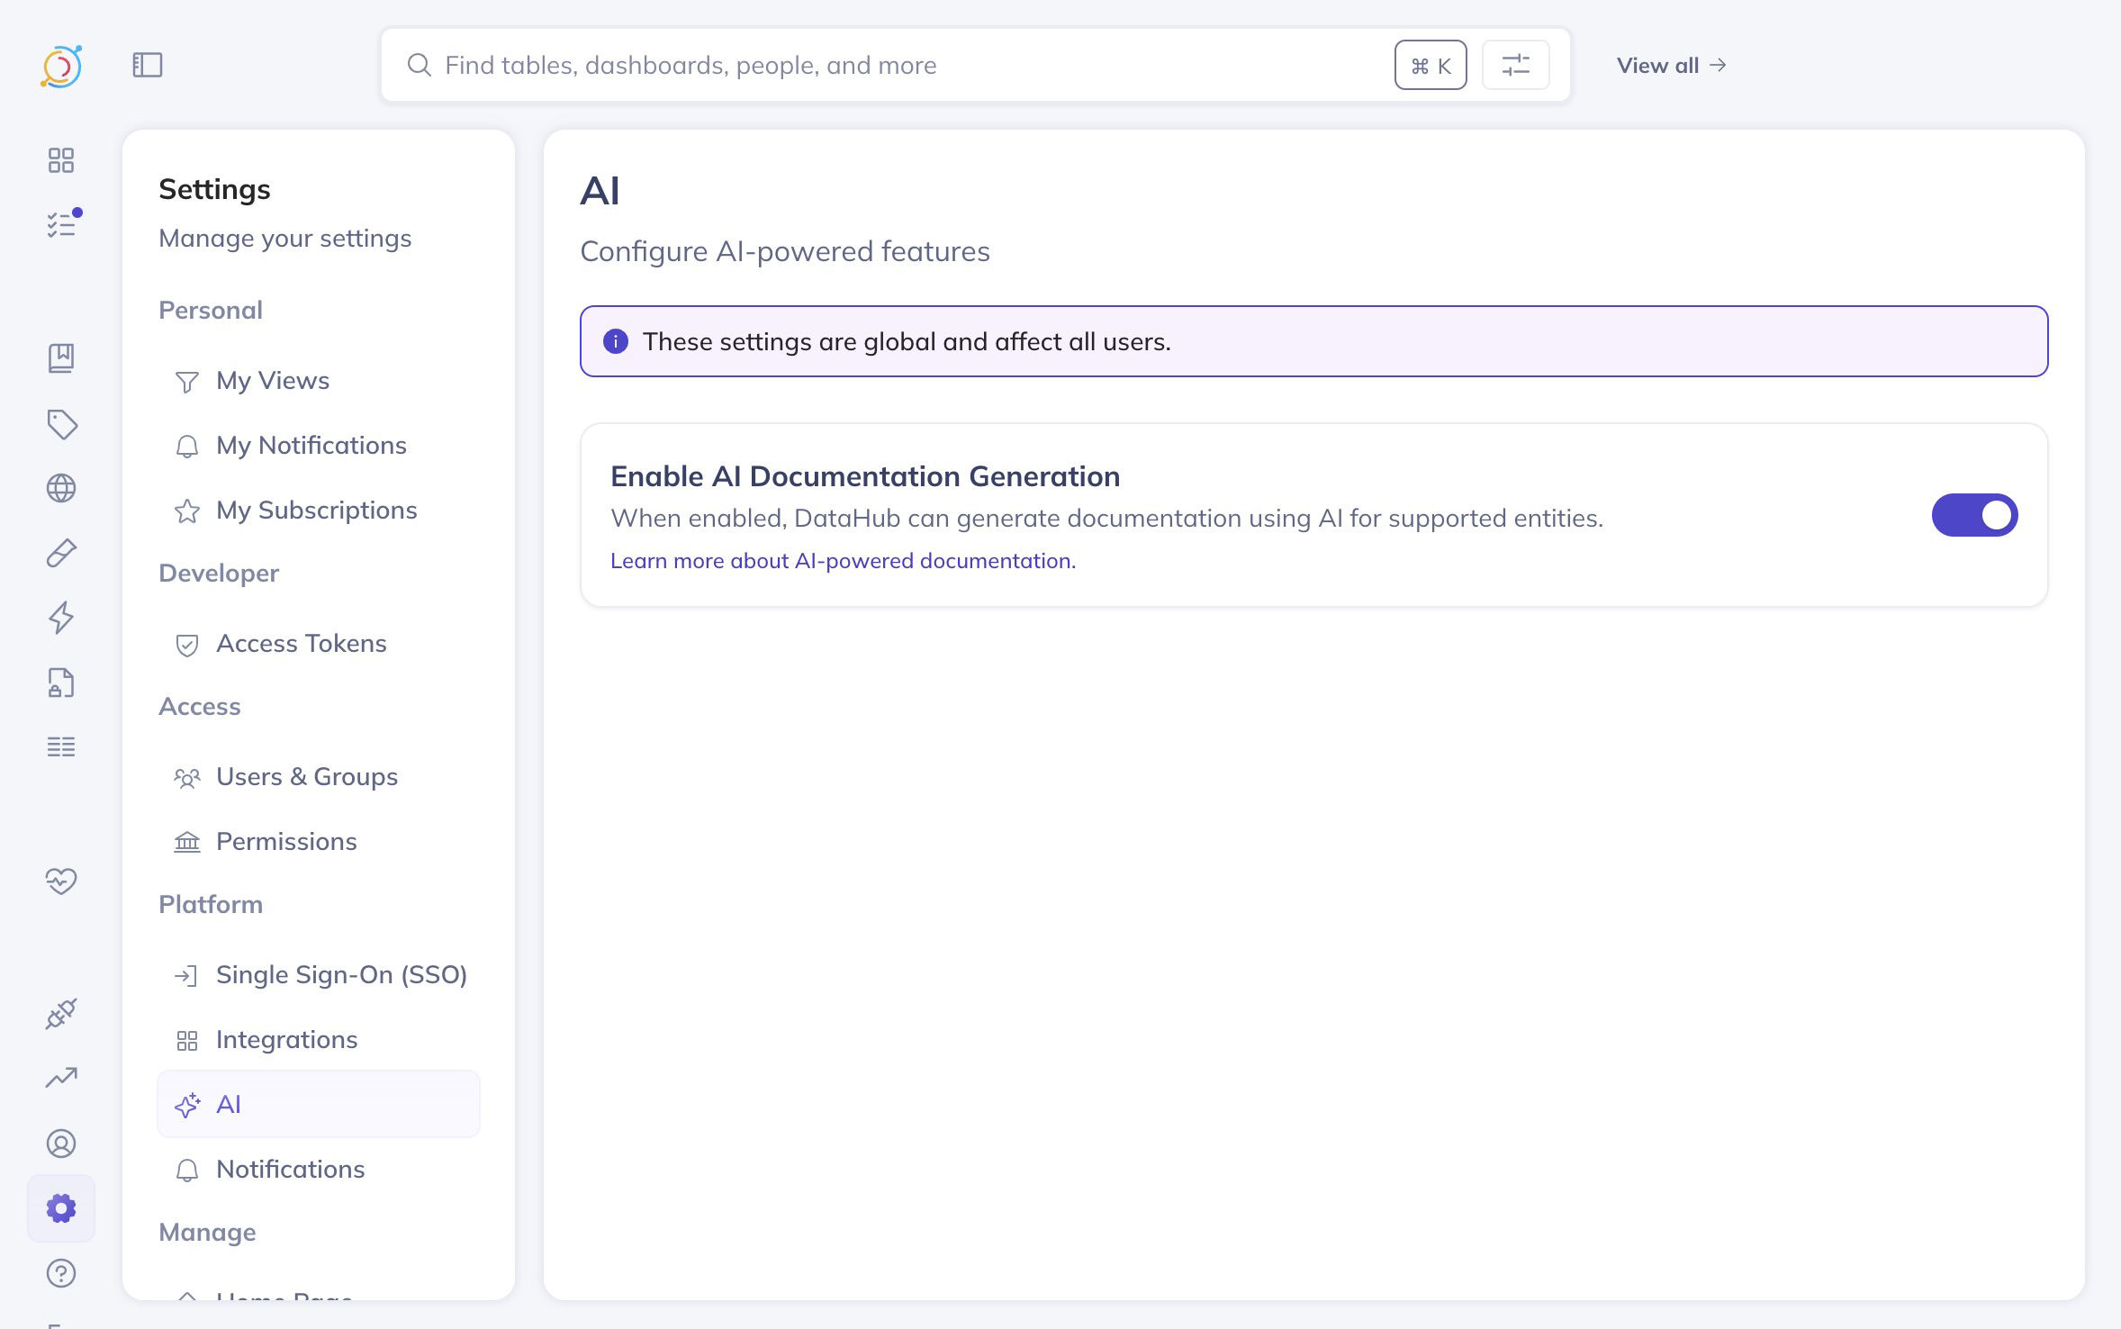
Task: Open search filter options icon
Action: point(1515,65)
